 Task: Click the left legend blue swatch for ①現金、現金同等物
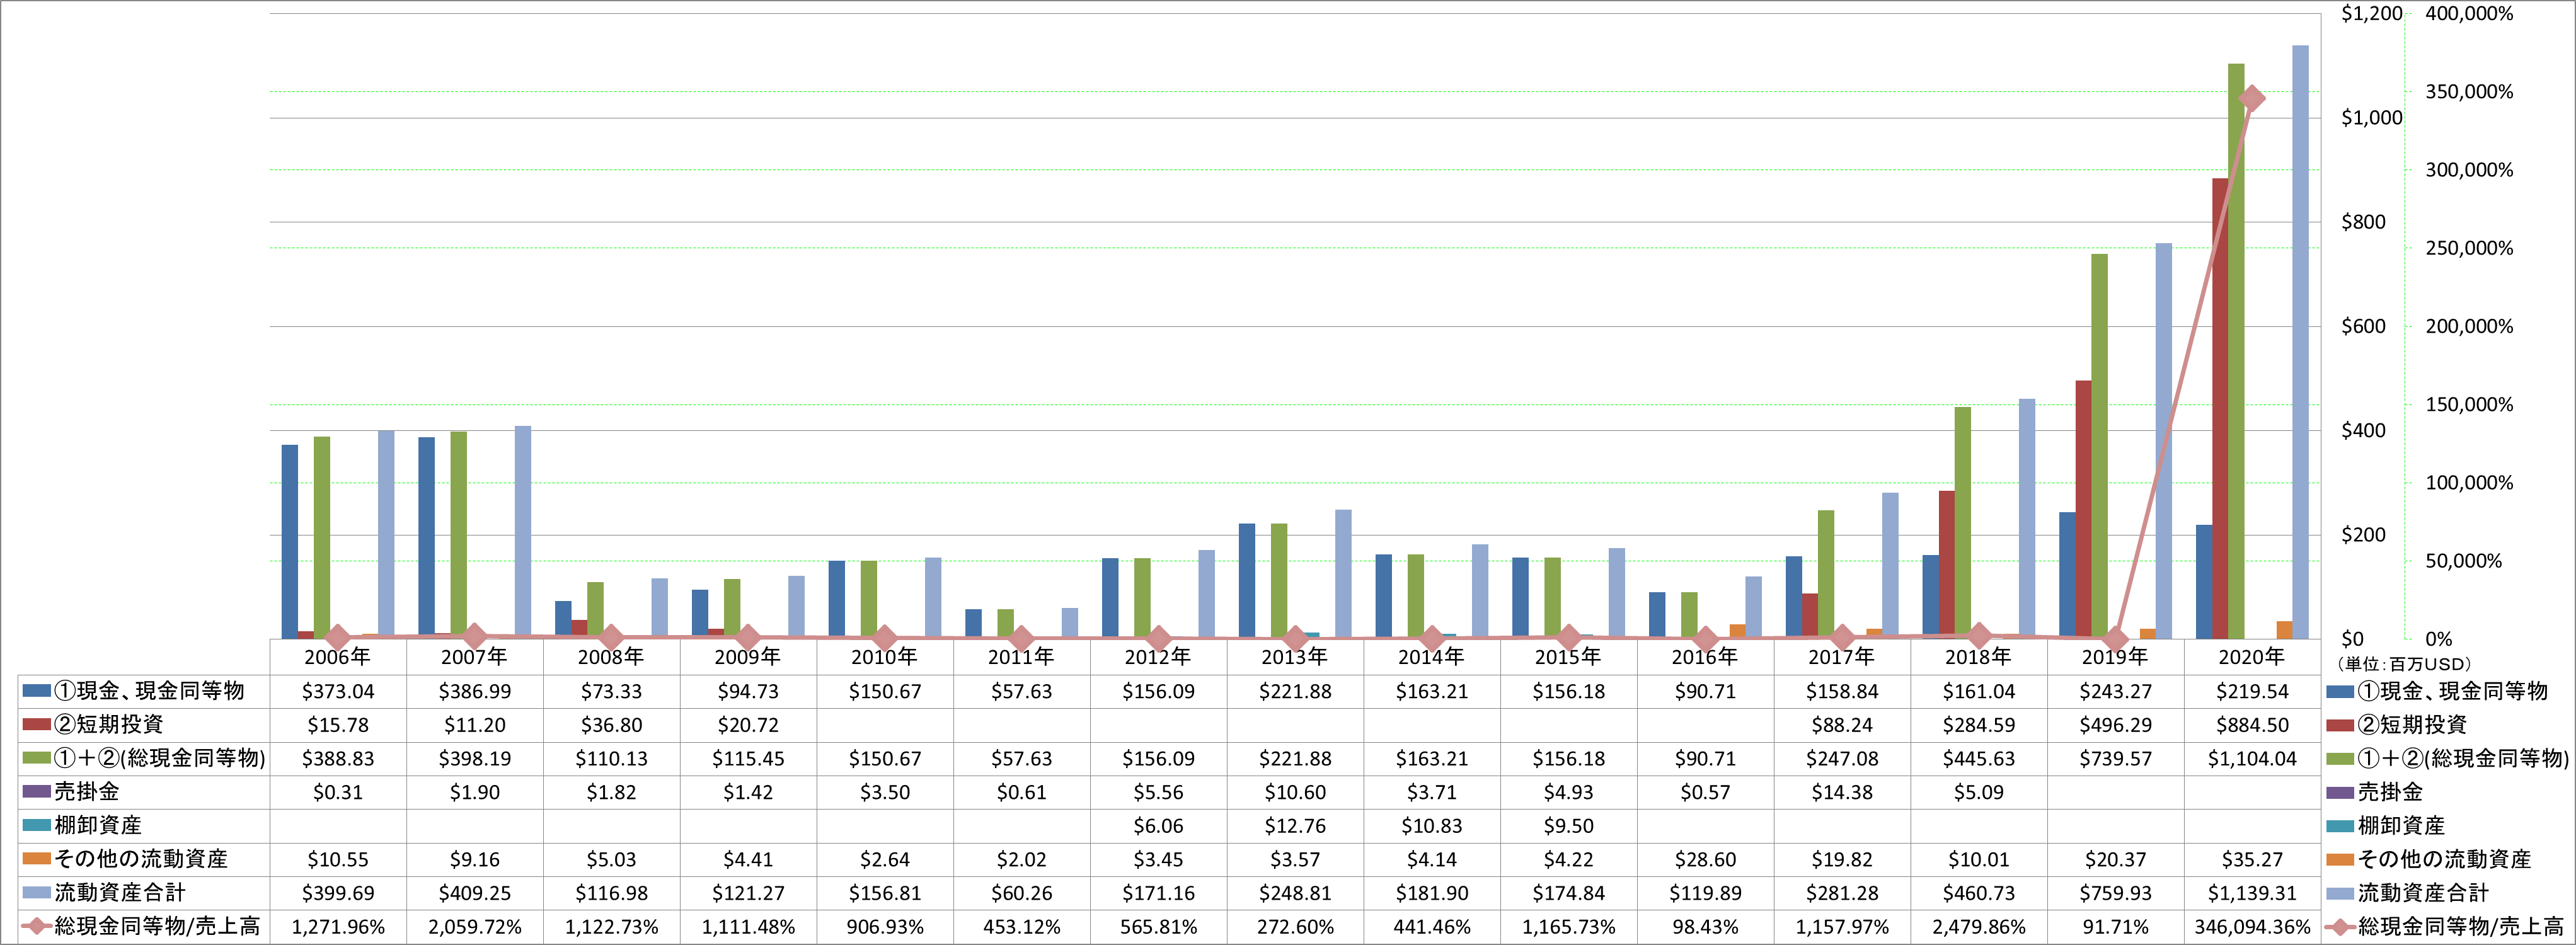[x=37, y=691]
